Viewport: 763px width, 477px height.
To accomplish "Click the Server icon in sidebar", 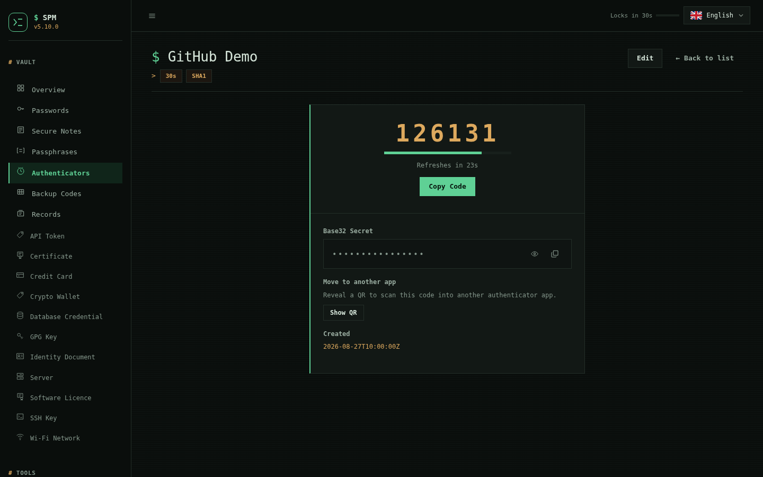I will point(20,376).
